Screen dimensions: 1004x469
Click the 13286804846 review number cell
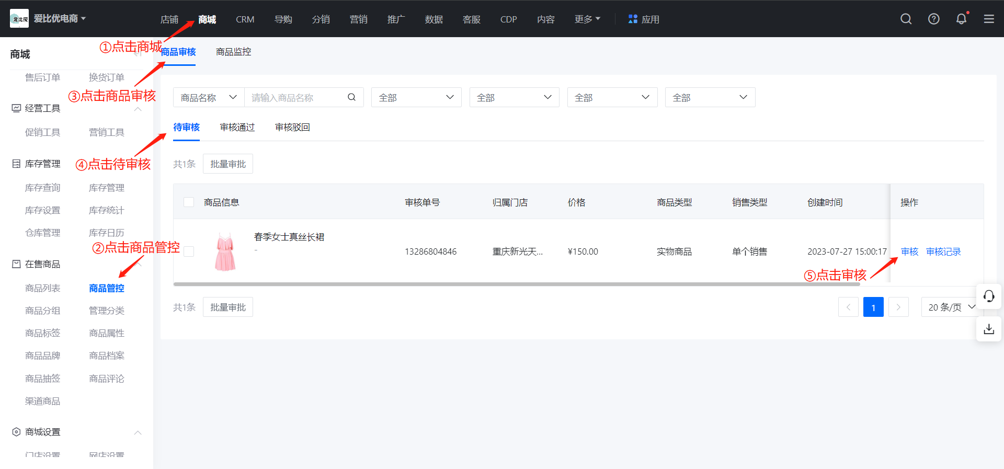click(431, 251)
